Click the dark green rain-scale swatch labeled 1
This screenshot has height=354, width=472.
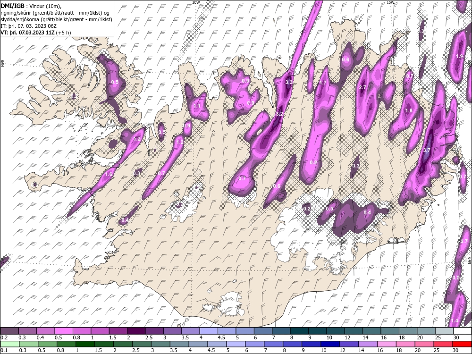tap(85, 344)
